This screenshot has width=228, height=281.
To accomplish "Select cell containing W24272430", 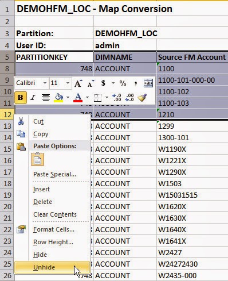I will point(192,264).
